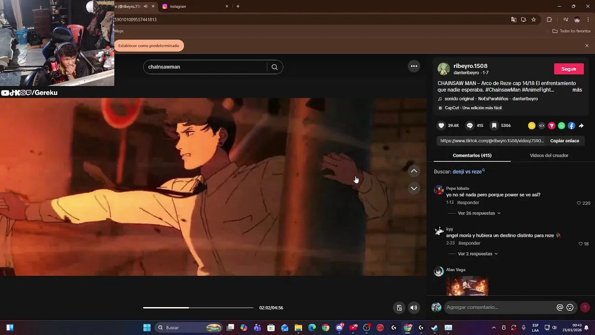Like the video with the heart icon
Image resolution: width=595 pixels, height=335 pixels.
tap(442, 126)
